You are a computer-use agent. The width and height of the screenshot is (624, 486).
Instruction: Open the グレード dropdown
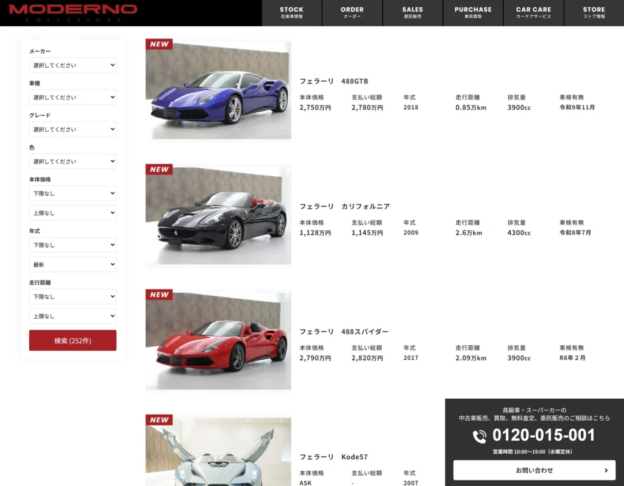73,129
